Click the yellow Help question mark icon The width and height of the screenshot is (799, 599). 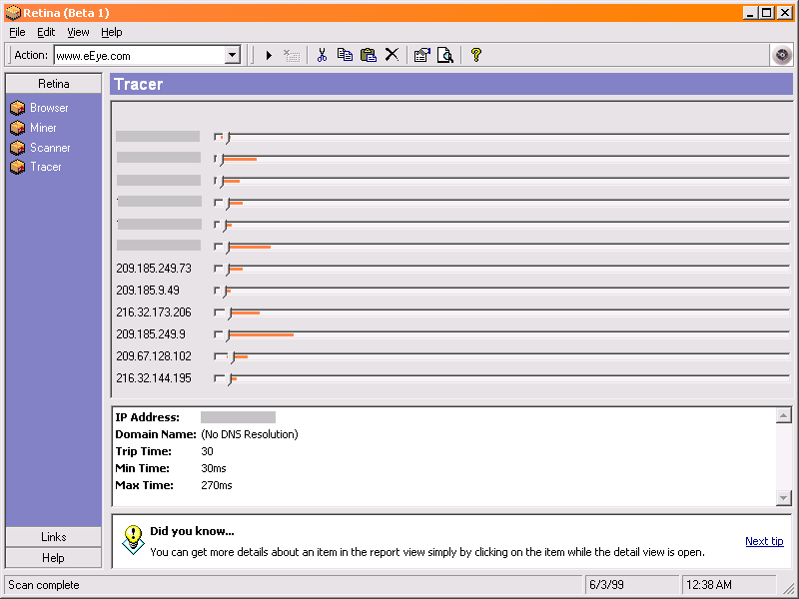click(x=476, y=55)
